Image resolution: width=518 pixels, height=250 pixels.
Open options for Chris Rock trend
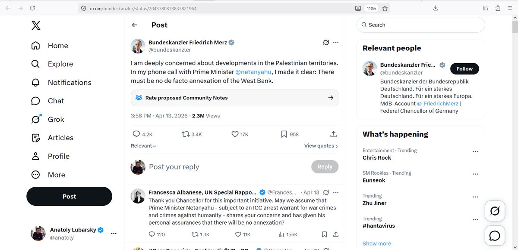[x=475, y=151]
